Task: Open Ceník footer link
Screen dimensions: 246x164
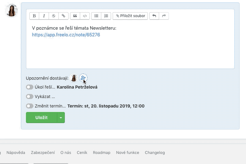Action: [82, 153]
